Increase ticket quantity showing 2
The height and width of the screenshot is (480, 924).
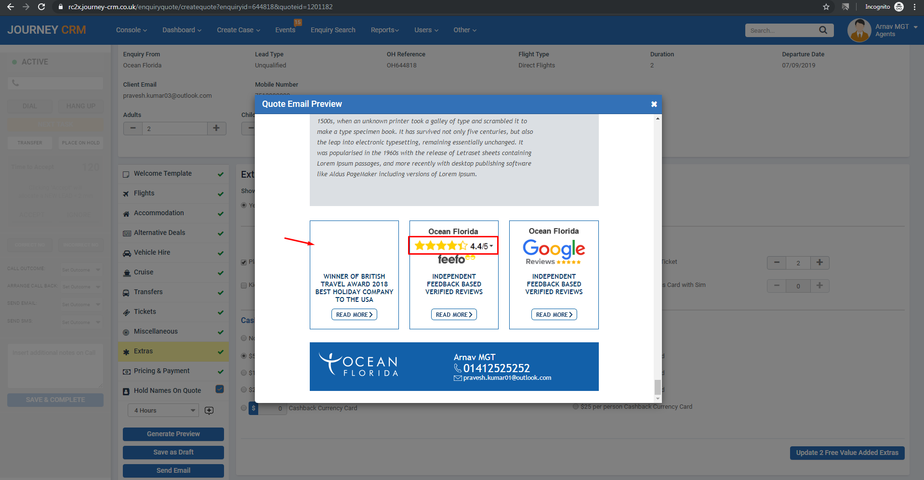click(x=819, y=262)
